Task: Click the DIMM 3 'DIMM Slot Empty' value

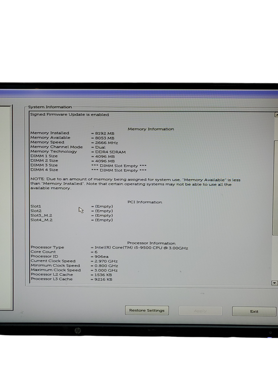Action: [x=119, y=165]
